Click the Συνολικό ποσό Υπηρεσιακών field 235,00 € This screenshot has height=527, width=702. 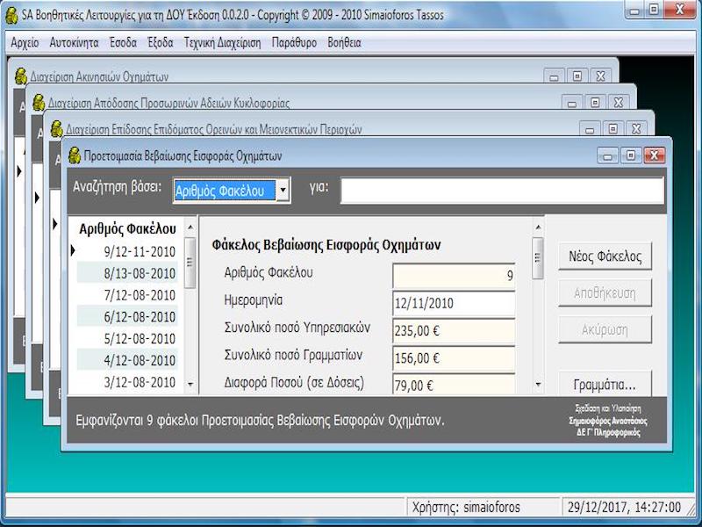[x=454, y=331]
